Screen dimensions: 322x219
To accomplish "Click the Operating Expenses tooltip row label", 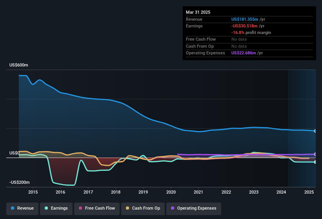I will (206, 53).
